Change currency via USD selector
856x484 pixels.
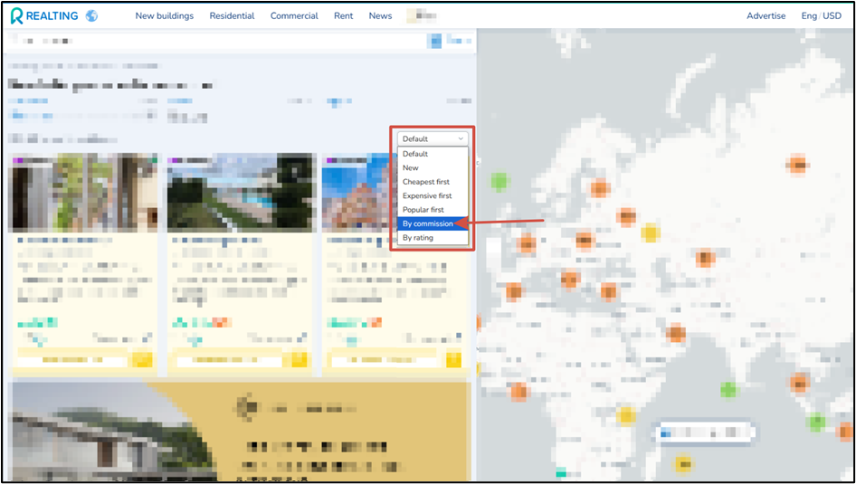(x=832, y=15)
